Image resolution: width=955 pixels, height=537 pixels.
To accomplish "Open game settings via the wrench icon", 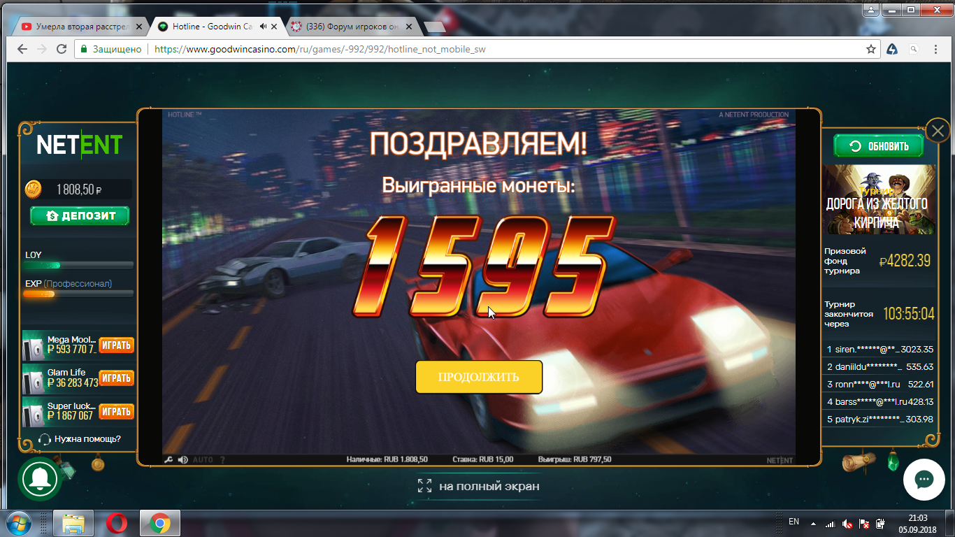I will point(168,459).
